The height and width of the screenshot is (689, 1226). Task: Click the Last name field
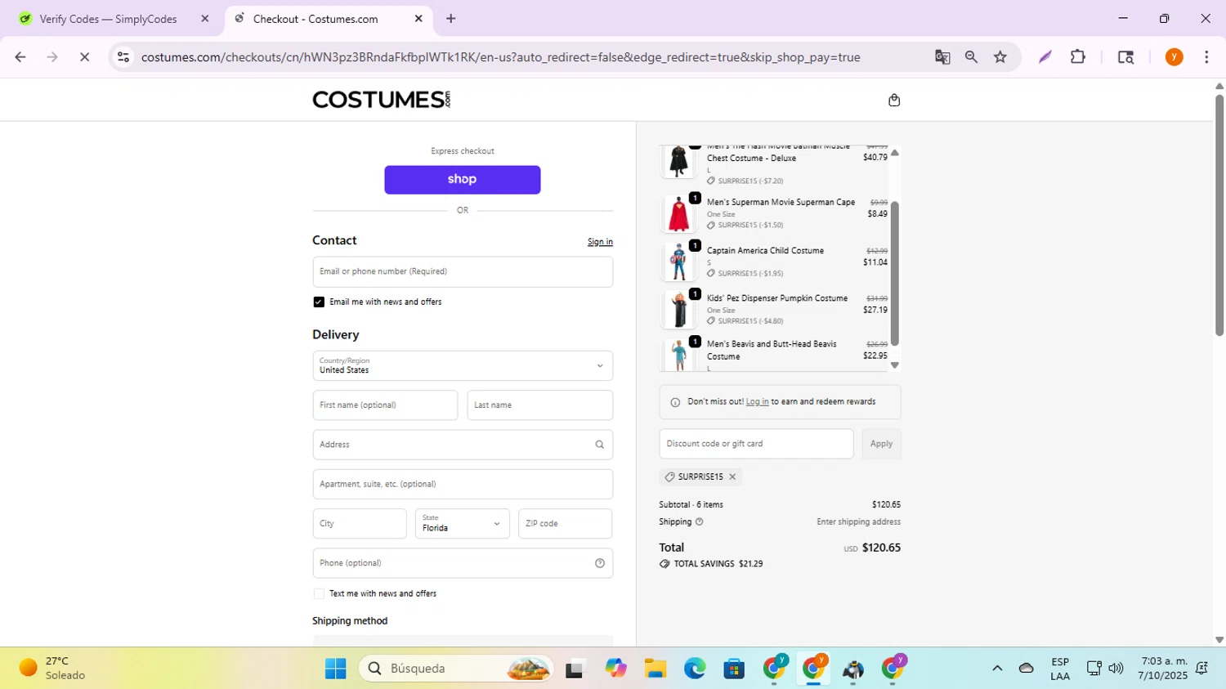(x=540, y=405)
